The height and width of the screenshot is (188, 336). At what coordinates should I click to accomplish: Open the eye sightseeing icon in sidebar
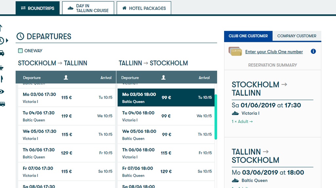[2, 92]
